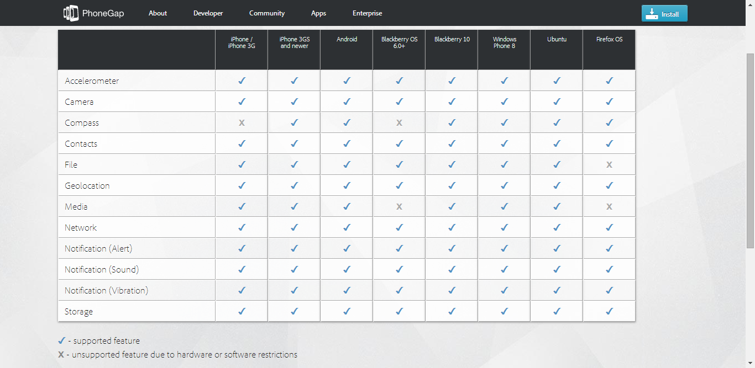
Task: Click Notification (Sound) checkmark under Ubuntu
Action: click(x=557, y=269)
